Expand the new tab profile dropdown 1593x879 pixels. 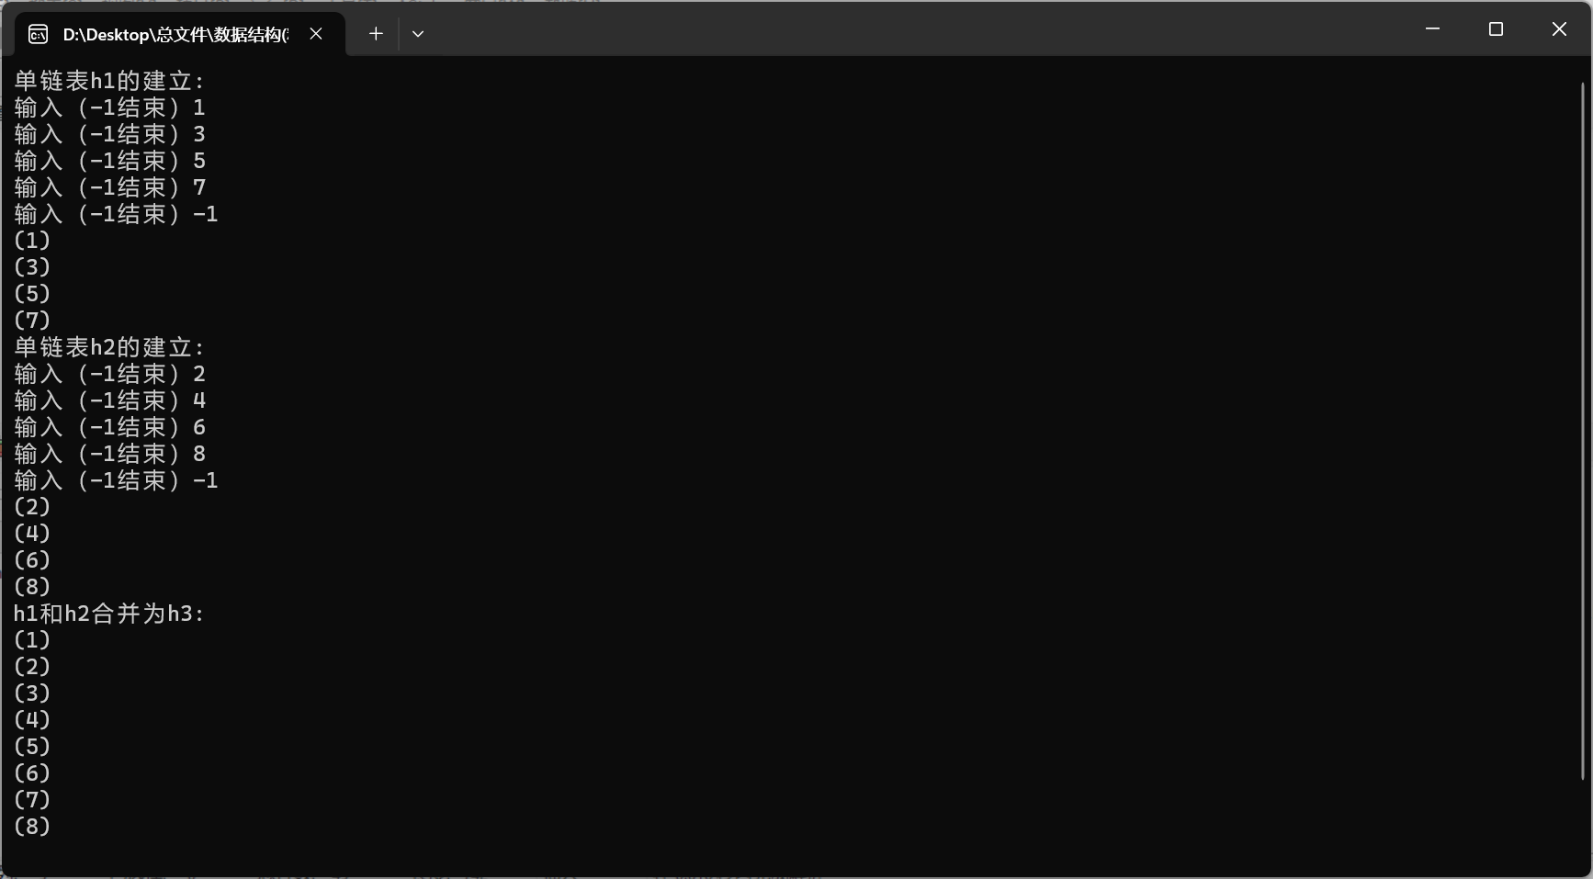[418, 34]
